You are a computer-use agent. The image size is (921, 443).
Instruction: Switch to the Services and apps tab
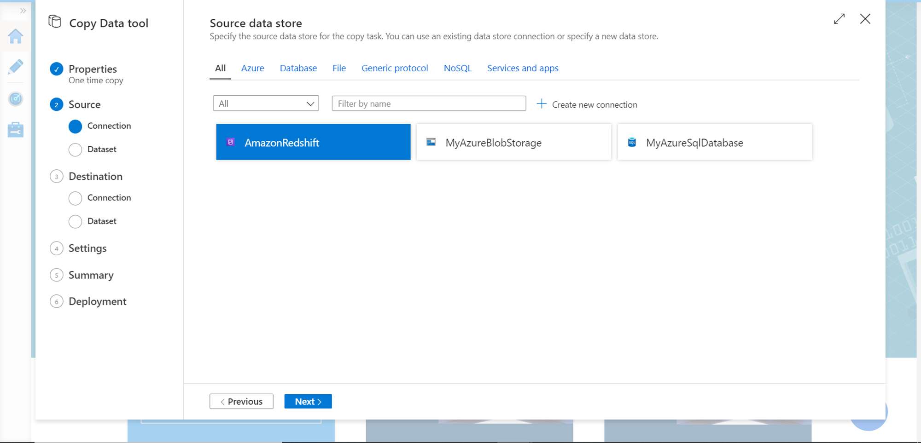click(x=523, y=68)
